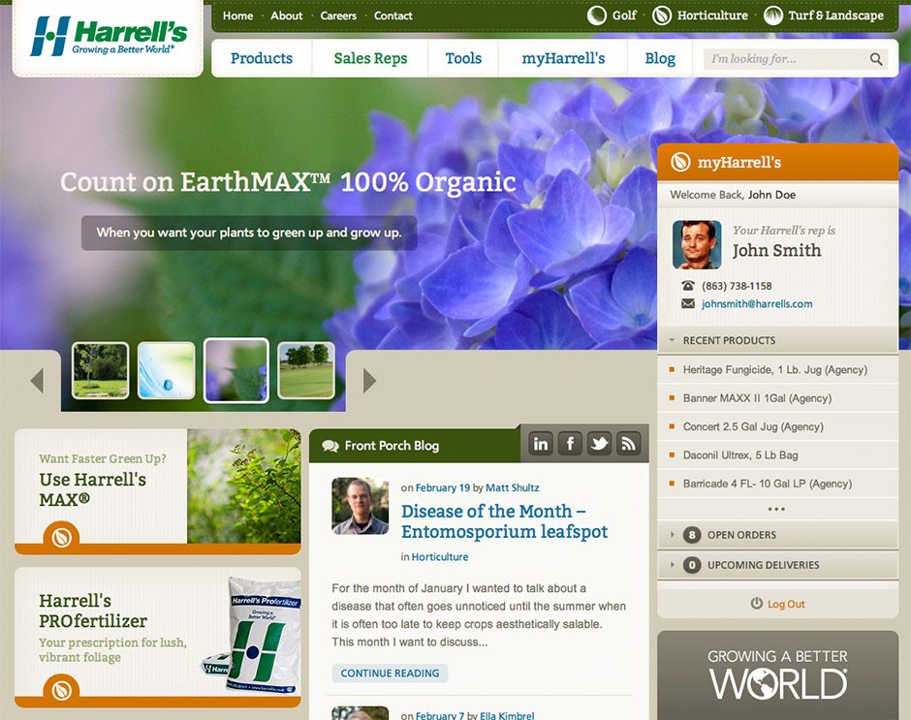
Task: Click the Horticulture leaf icon
Action: 662,16
